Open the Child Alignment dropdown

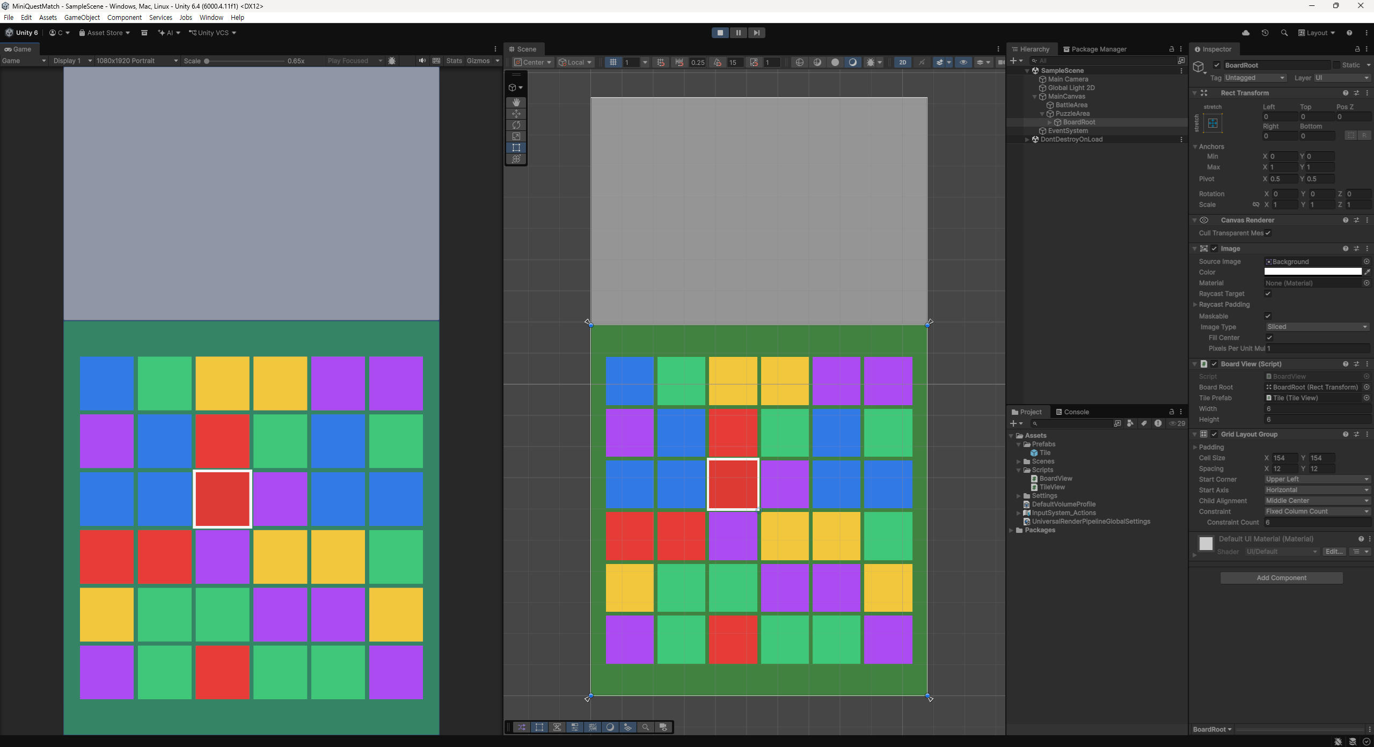point(1317,501)
